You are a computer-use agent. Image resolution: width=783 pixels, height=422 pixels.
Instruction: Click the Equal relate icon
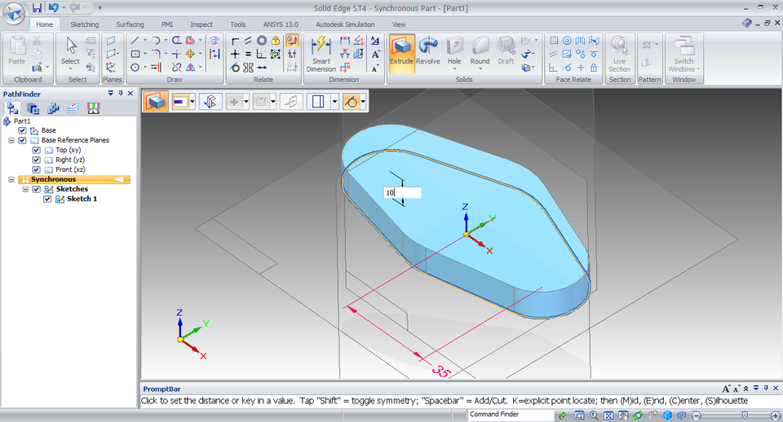pos(248,54)
